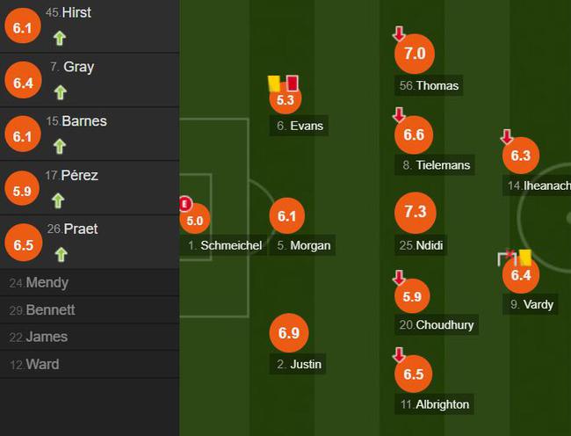Select Ndidi's 7.3 rating circle

(x=416, y=213)
